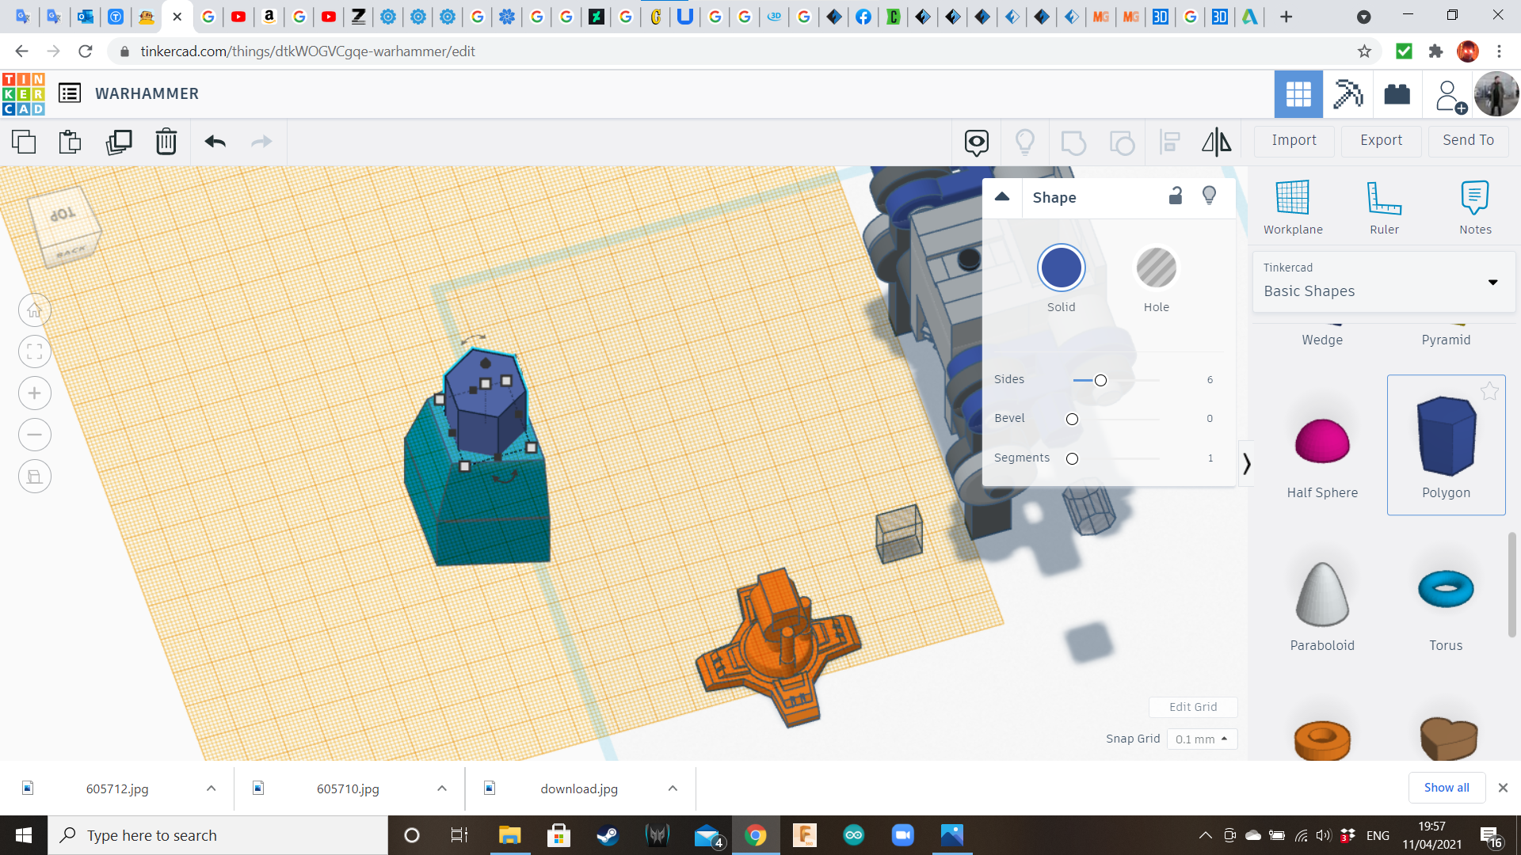Open Blocks mode pickaxe icon
The image size is (1521, 855).
click(x=1348, y=94)
